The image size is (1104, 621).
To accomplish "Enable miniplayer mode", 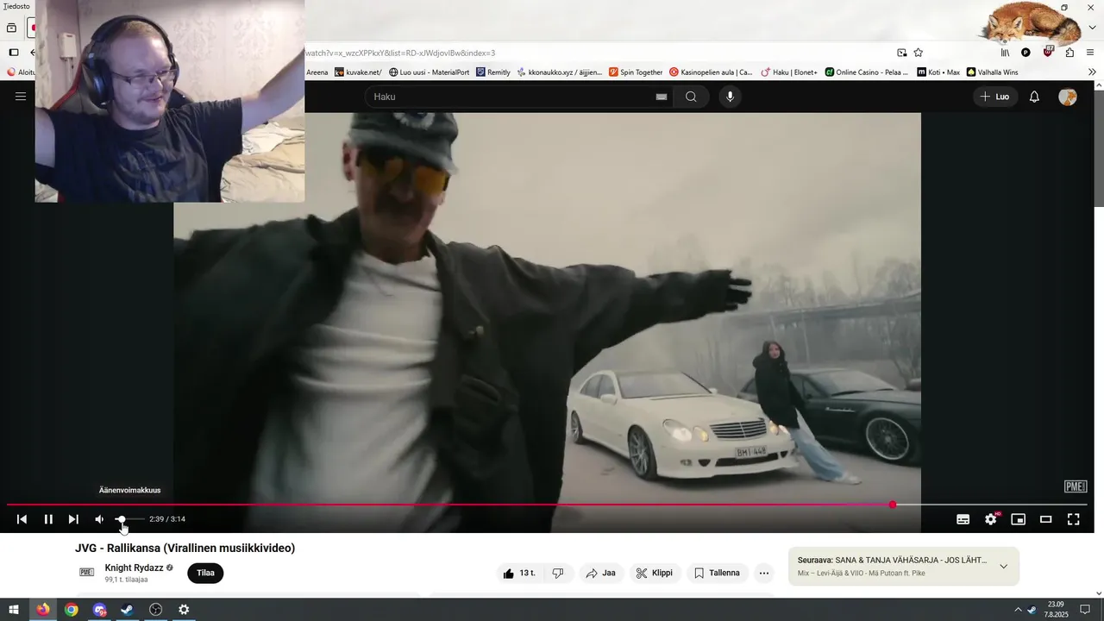I will pos(1019,519).
